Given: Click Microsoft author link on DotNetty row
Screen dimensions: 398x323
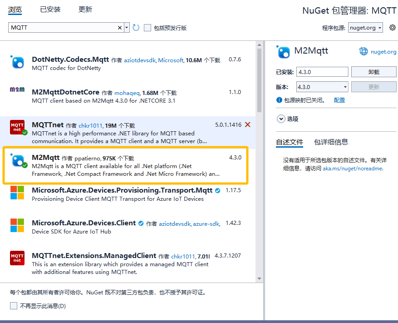Looking at the screenshot, I should tap(171, 60).
